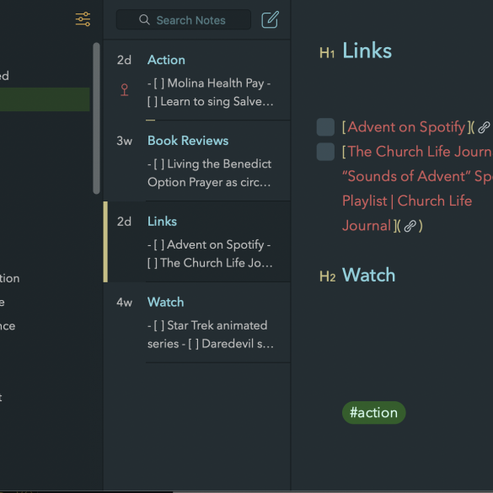
Task: Click the sidebar vertical scrollbar
Action: 97,118
